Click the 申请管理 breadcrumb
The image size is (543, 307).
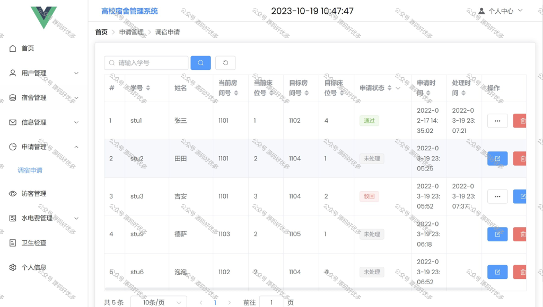[132, 32]
